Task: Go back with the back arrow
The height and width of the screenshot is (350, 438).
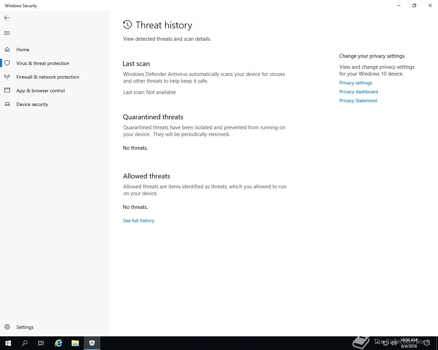Action: point(7,18)
